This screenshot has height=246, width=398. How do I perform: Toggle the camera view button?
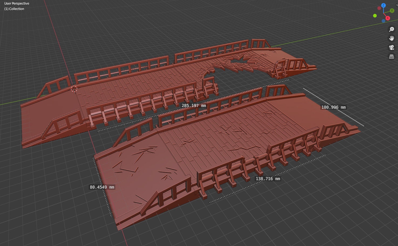(x=392, y=47)
